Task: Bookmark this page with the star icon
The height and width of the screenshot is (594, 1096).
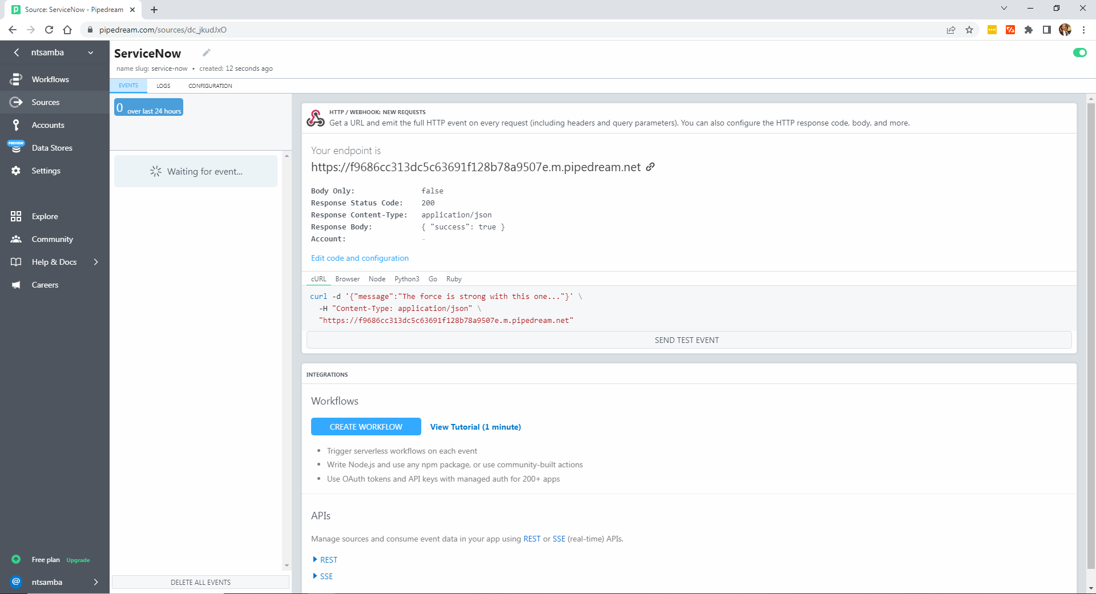Action: click(x=969, y=30)
